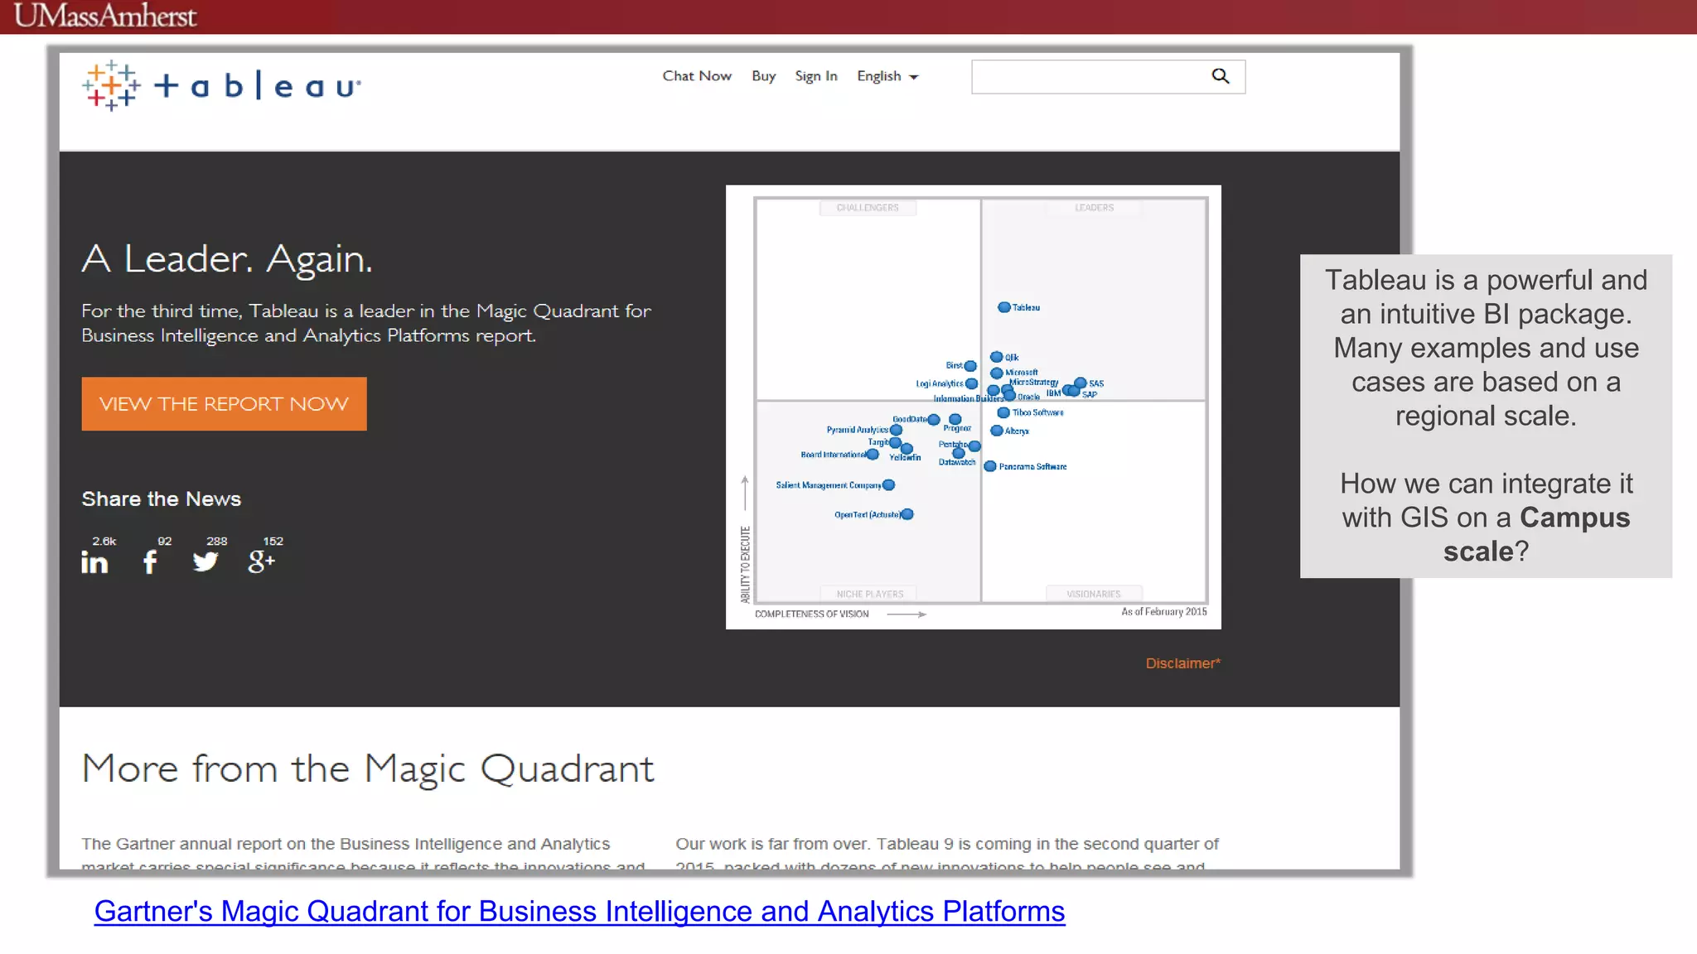Click the Panorama Software dot on chart
Viewport: 1697px width, 954px height.
click(x=990, y=466)
